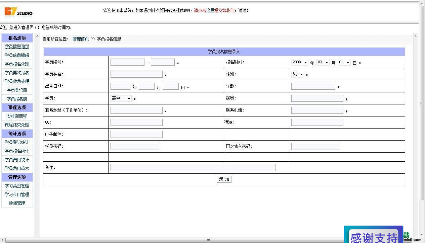The height and width of the screenshot is (243, 425).
Task: Click the 备注 remarks input field
Action: click(193, 168)
